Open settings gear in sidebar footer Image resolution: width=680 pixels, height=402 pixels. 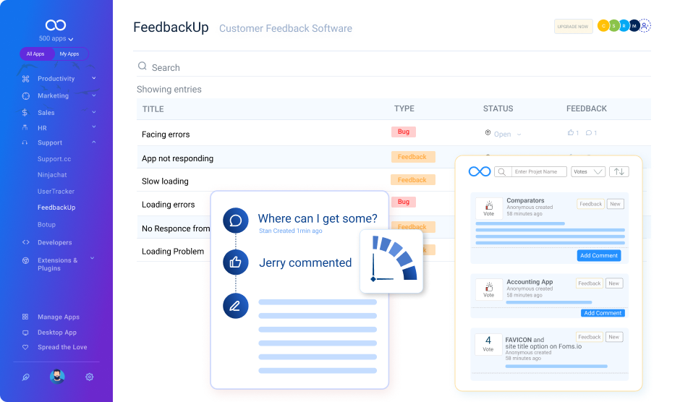pos(90,377)
